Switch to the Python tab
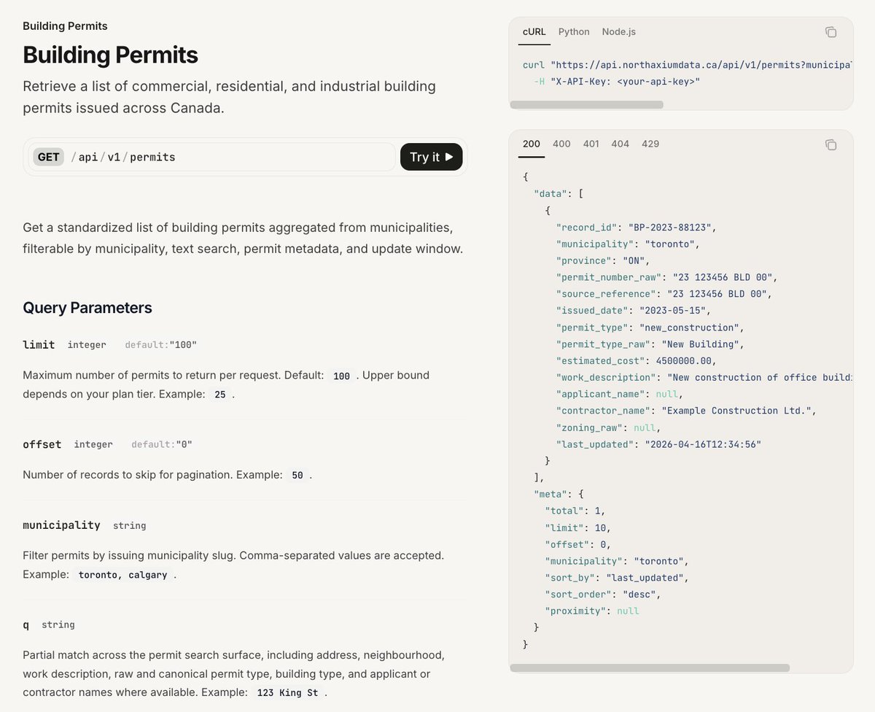 574,32
